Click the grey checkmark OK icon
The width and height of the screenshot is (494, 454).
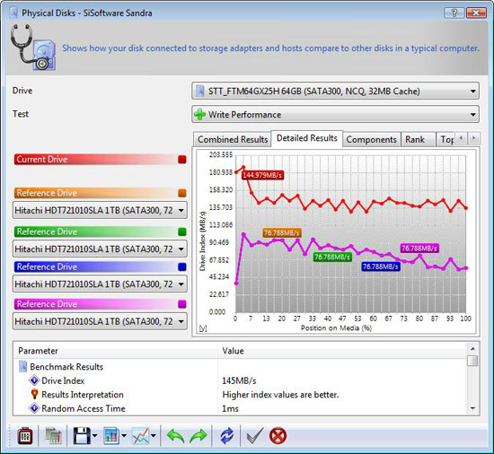254,436
